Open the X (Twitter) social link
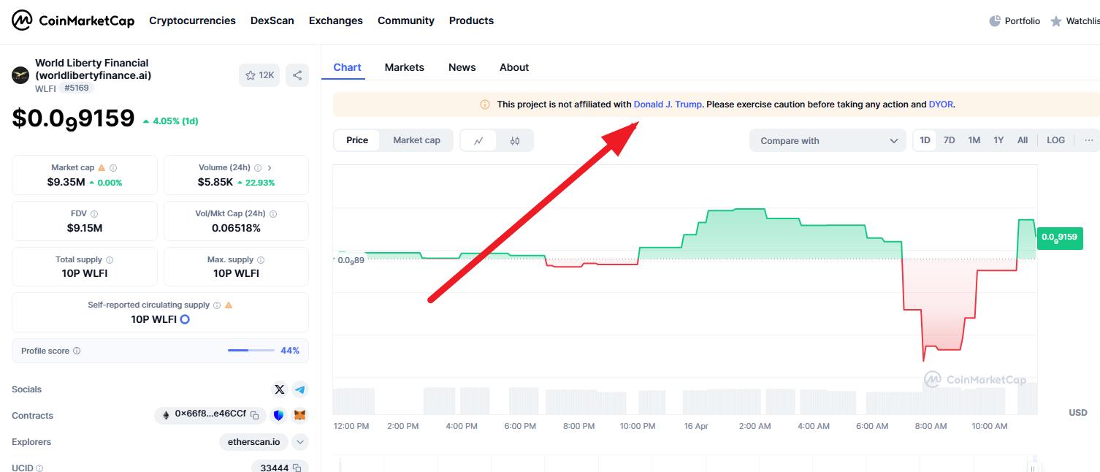1100x472 pixels. click(280, 389)
